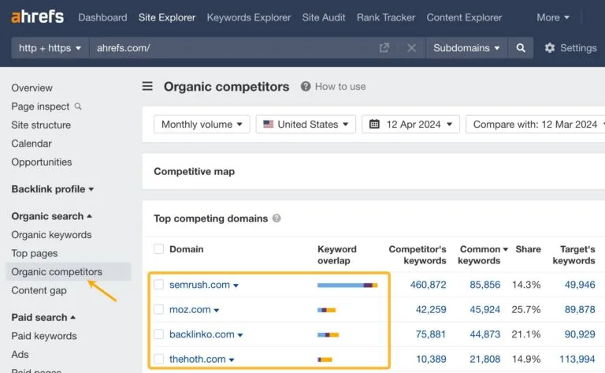Open the Monthly volume dropdown

point(202,125)
